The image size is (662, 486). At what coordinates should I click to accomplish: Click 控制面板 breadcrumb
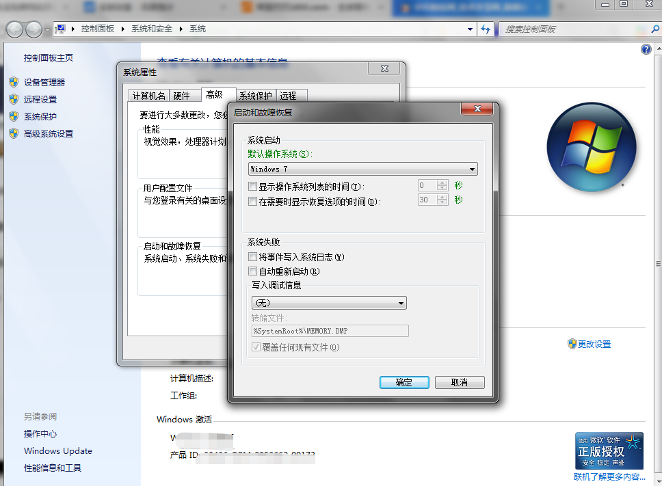pyautogui.click(x=98, y=29)
